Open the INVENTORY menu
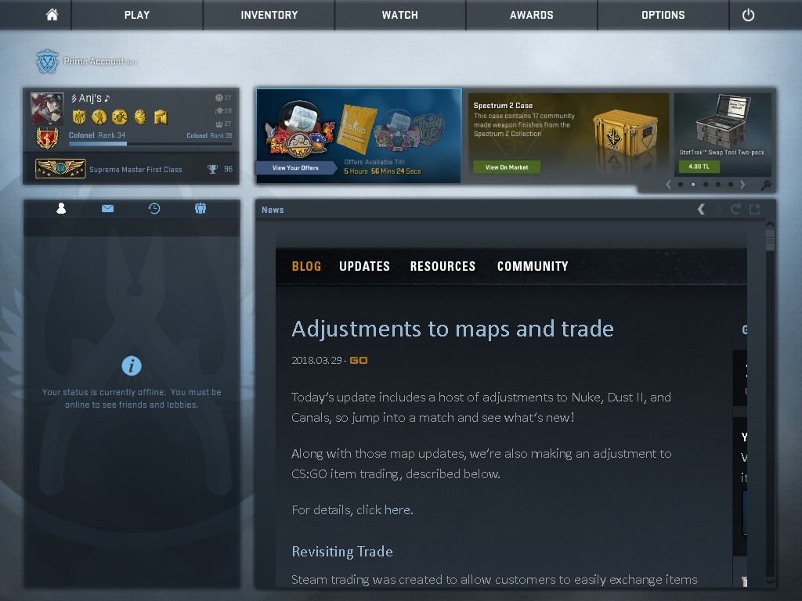This screenshot has height=601, width=802. [269, 15]
